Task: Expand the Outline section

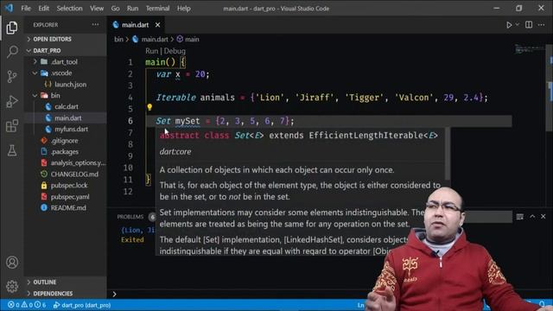Action: coord(44,282)
